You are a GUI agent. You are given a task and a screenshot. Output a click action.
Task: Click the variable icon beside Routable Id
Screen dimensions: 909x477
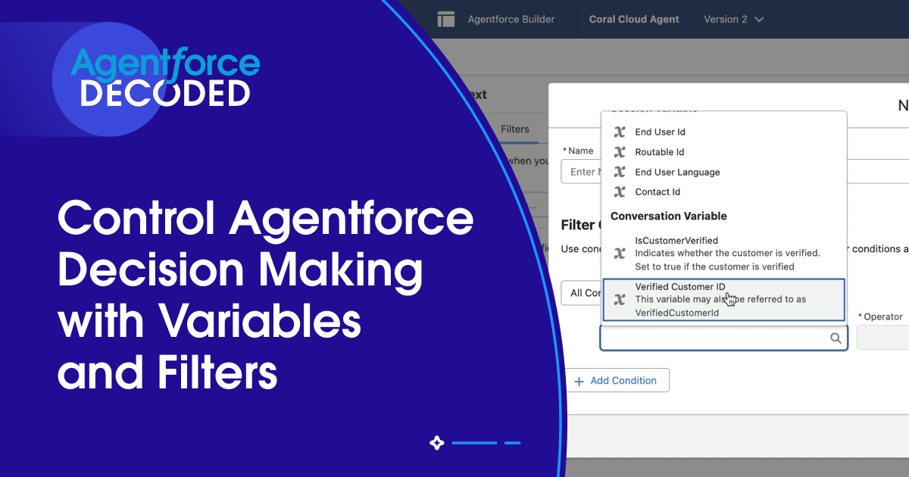(619, 152)
